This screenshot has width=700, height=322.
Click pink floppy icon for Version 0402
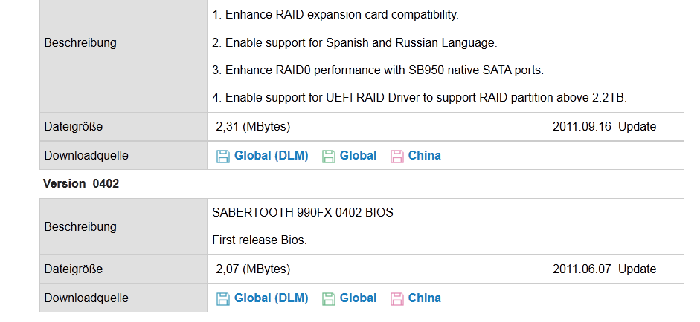pos(397,299)
